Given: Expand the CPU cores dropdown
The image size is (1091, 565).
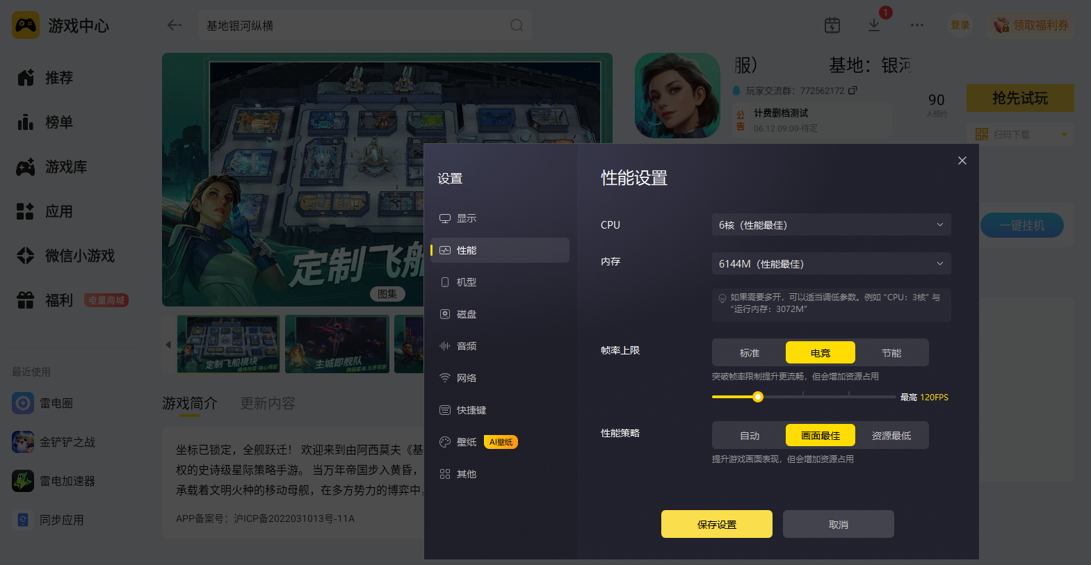Looking at the screenshot, I should [x=832, y=225].
